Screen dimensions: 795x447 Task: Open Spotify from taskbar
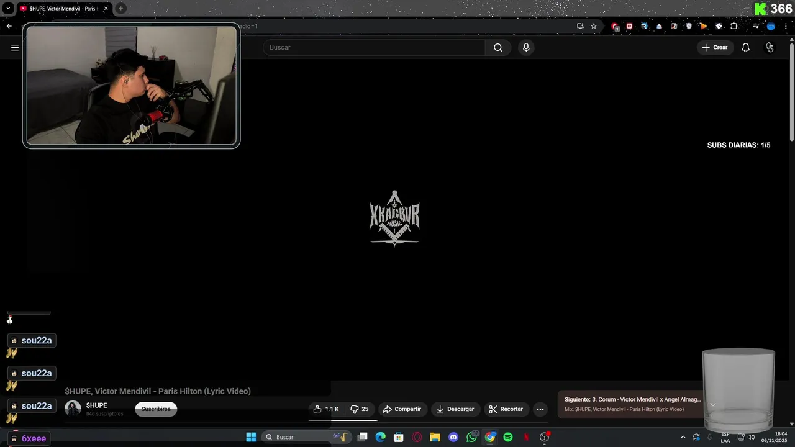pyautogui.click(x=508, y=437)
